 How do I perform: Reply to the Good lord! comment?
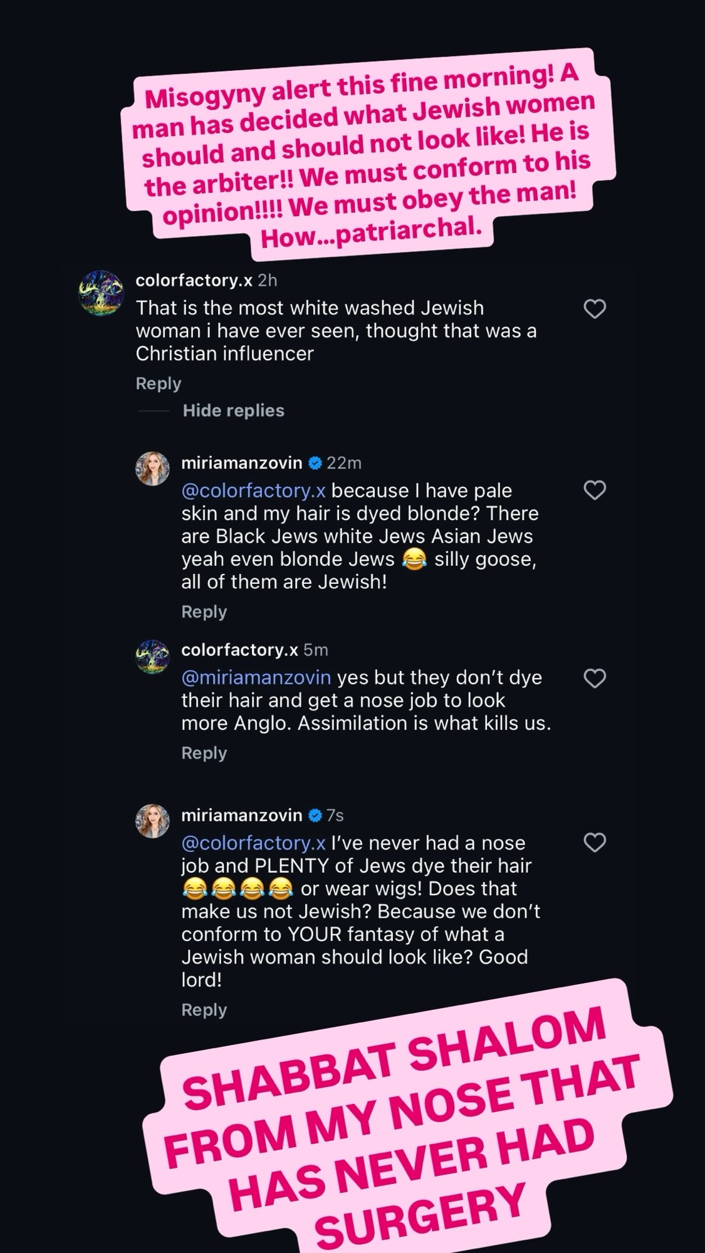point(204,1010)
